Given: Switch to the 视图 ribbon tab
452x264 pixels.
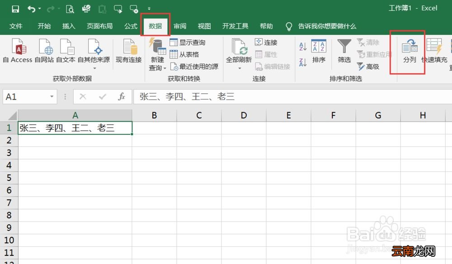Looking at the screenshot, I should click(204, 26).
